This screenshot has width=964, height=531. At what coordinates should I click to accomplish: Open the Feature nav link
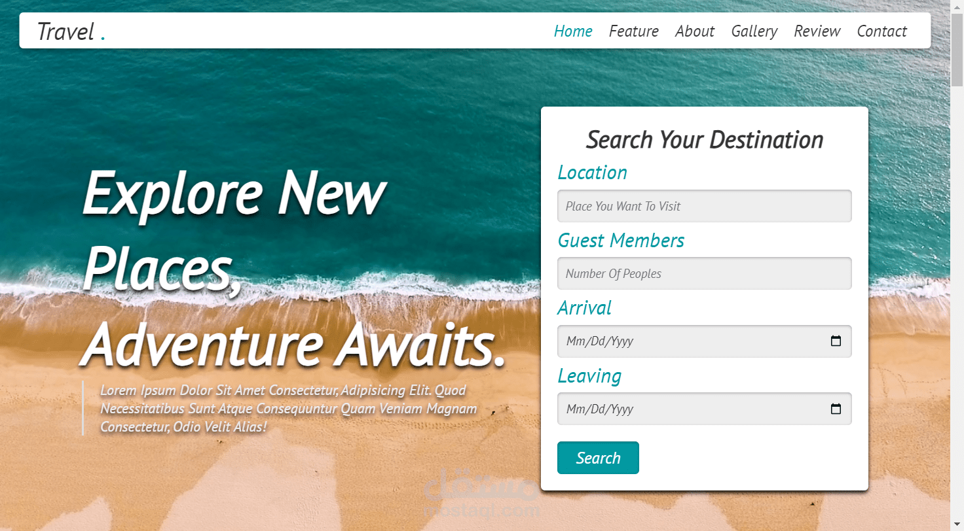[x=633, y=31]
